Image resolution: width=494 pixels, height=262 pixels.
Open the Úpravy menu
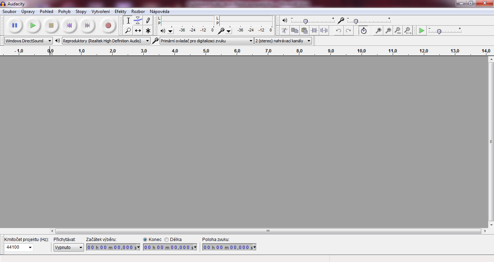tap(28, 12)
